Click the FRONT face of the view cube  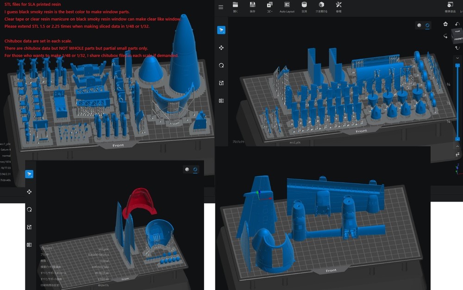pyautogui.click(x=458, y=39)
